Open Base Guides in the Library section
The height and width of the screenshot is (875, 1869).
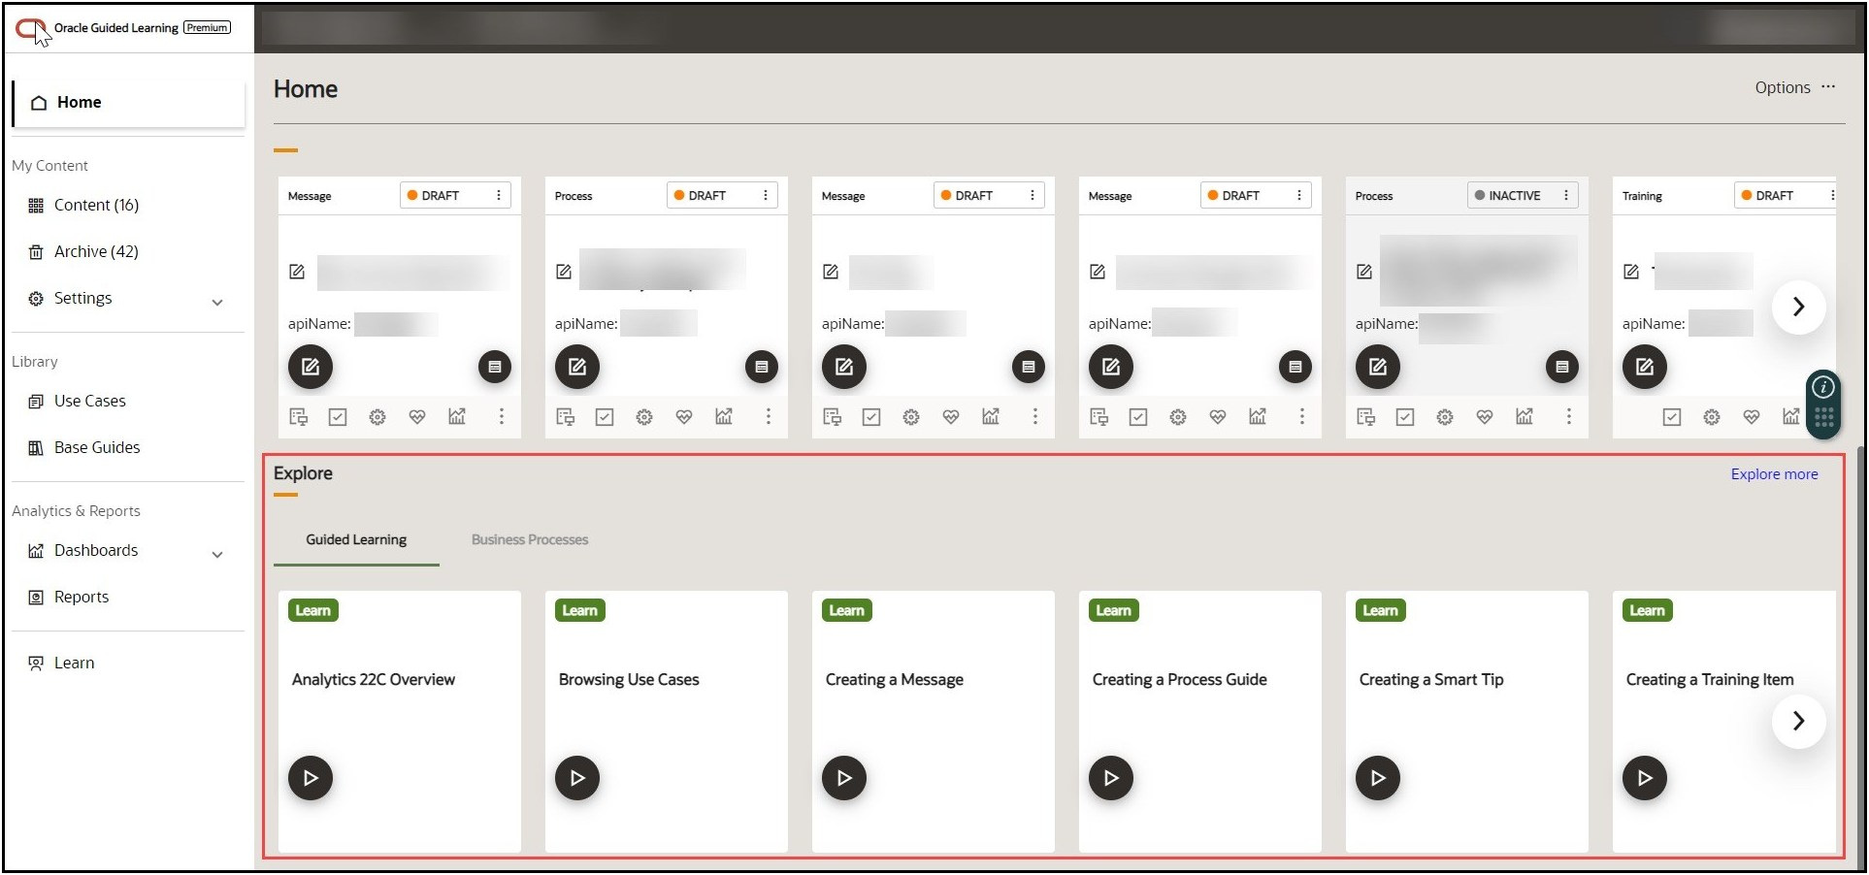97,447
